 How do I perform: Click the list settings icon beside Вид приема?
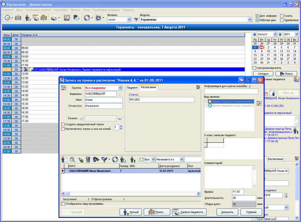tap(259, 103)
